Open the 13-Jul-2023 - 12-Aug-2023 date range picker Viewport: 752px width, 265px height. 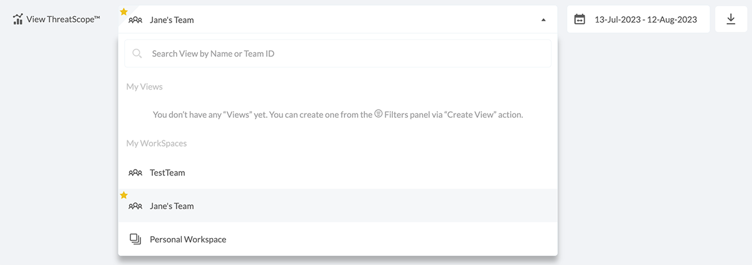coord(645,19)
